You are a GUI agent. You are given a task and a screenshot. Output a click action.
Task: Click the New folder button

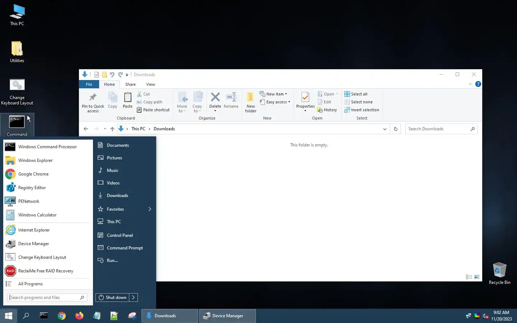pyautogui.click(x=251, y=103)
